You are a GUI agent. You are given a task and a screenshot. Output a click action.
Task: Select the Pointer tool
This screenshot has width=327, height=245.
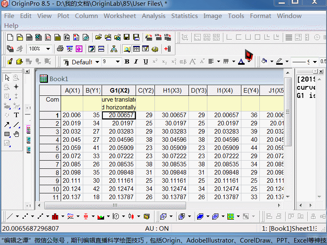(x=7, y=77)
